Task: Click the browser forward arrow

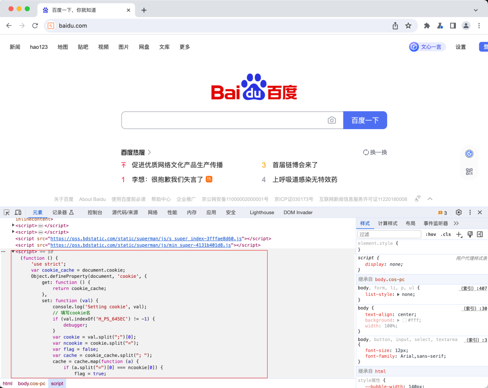Action: (22, 25)
